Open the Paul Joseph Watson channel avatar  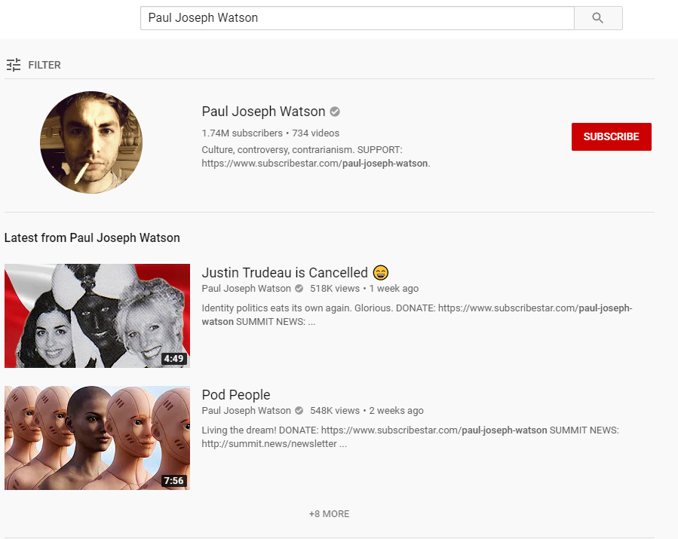(x=91, y=142)
